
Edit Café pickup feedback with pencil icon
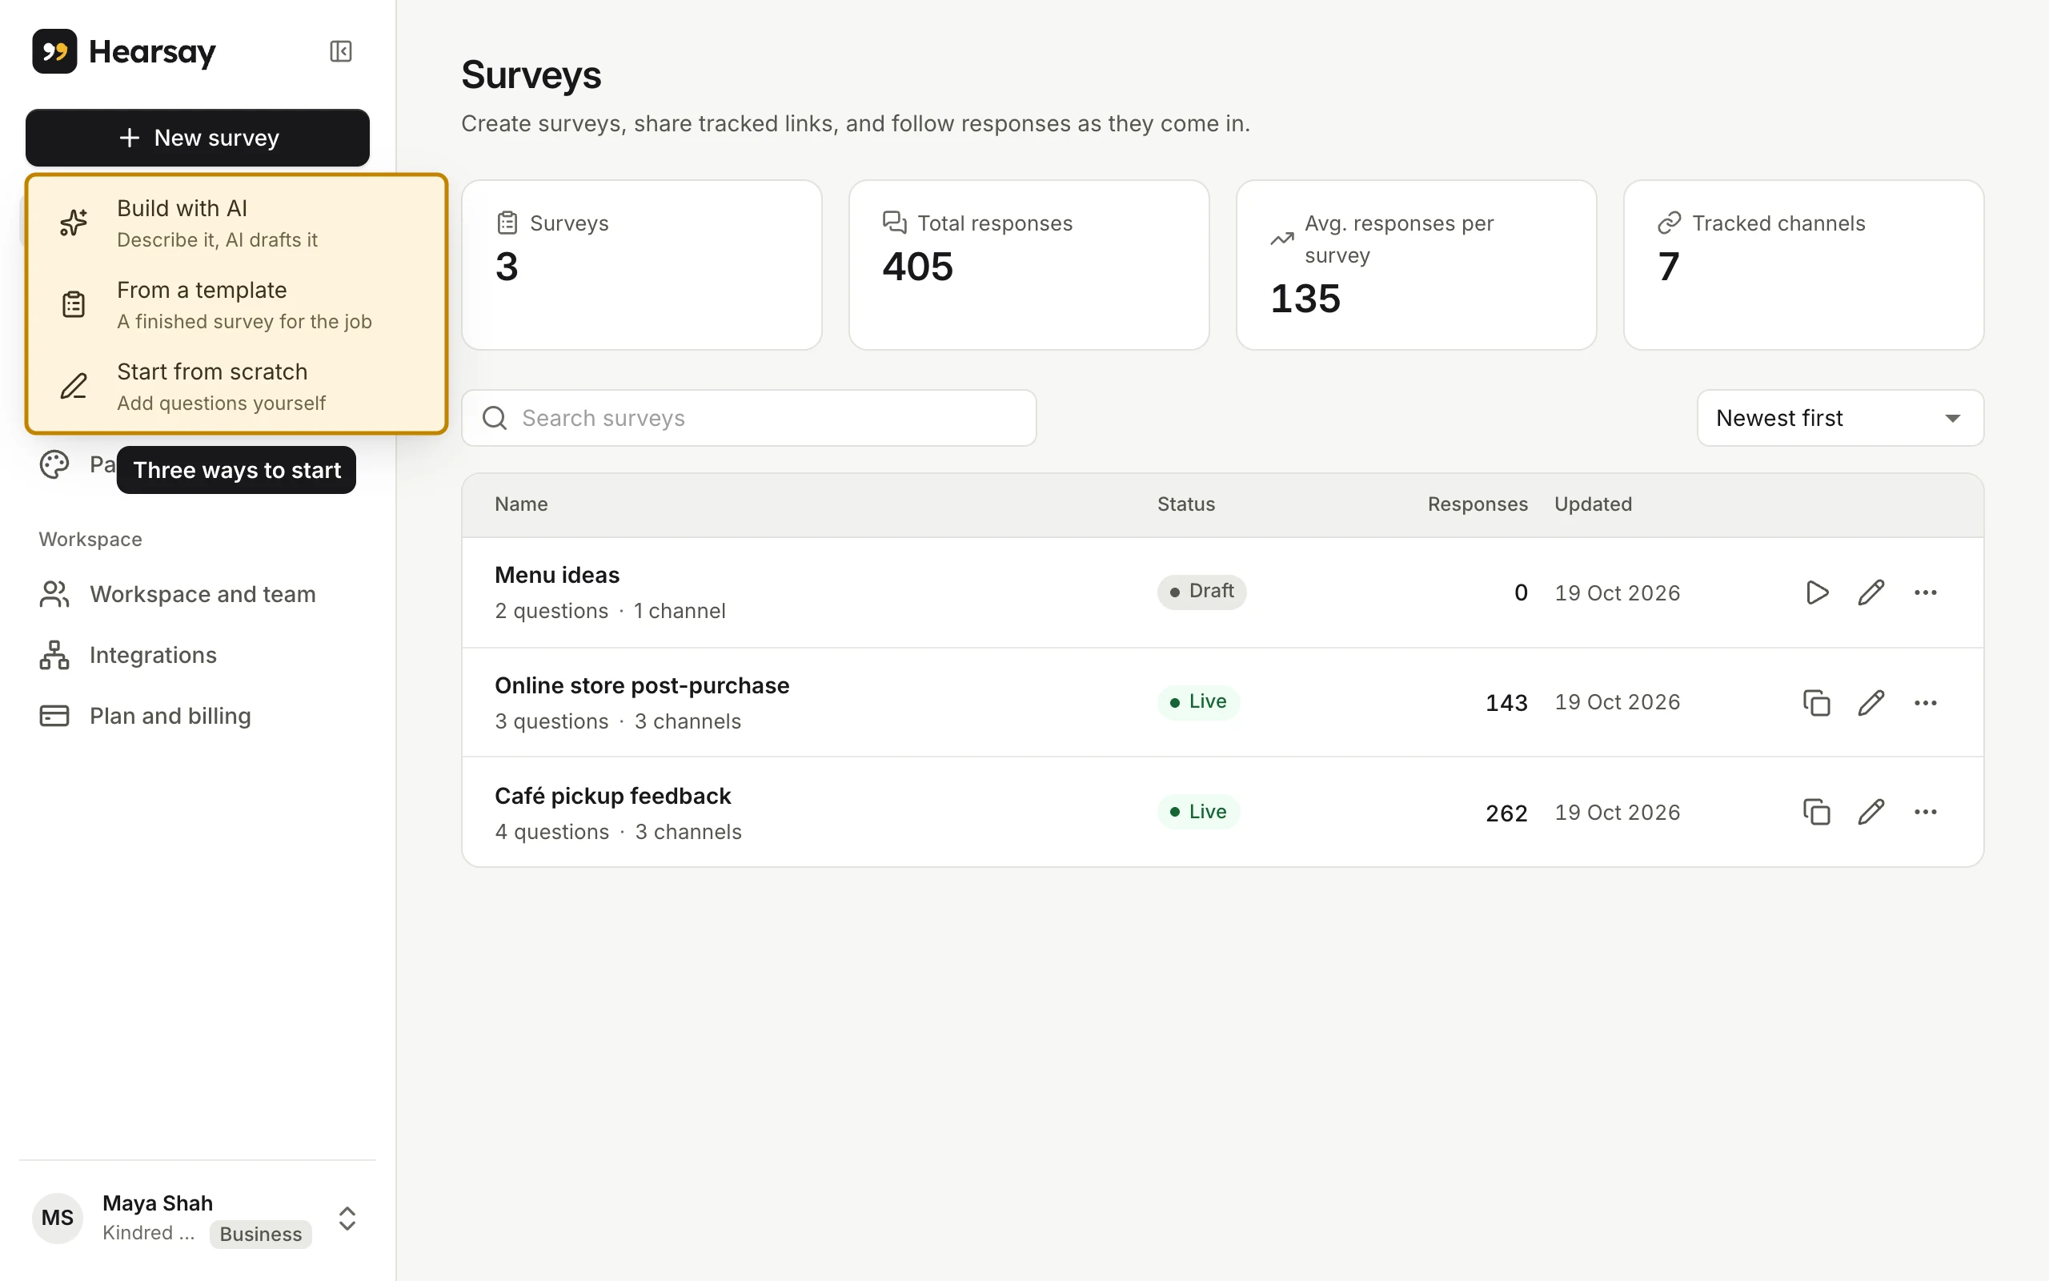click(1871, 812)
